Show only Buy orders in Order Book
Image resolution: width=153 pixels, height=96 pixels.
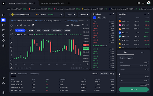99,18
